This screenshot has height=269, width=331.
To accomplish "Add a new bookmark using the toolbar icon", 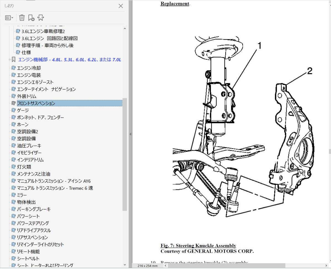I will coord(31,18).
